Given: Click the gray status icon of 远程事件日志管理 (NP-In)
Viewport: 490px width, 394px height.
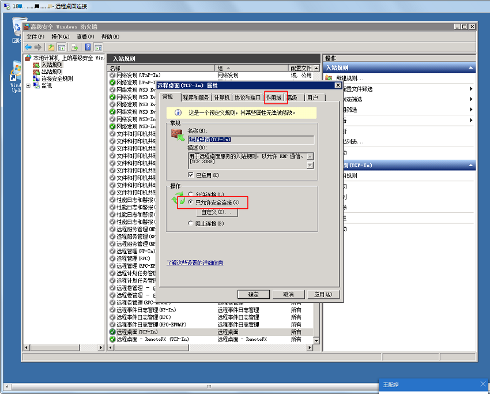Looking at the screenshot, I should tap(112, 310).
